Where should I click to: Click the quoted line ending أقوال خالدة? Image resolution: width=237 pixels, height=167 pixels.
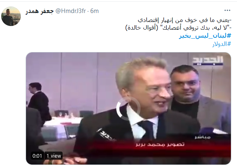pyautogui.click(x=178, y=28)
